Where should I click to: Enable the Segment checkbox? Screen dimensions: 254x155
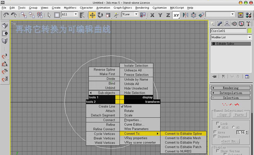pyautogui.click(x=215, y=137)
